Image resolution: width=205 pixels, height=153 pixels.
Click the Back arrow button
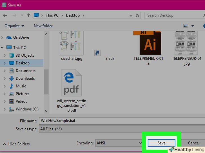[5, 15]
